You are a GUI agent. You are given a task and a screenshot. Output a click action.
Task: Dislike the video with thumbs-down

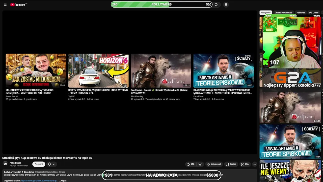point(200,164)
